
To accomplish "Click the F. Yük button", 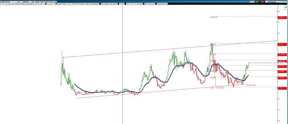I will pyautogui.click(x=85, y=4).
